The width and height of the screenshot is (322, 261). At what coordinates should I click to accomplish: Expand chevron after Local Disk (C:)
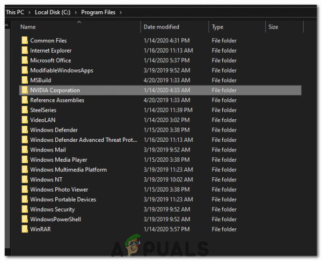76,12
